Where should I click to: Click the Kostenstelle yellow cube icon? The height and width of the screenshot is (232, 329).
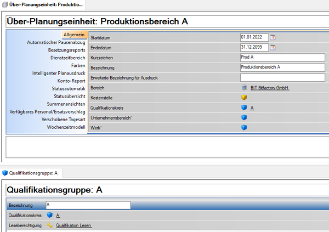tap(244, 98)
